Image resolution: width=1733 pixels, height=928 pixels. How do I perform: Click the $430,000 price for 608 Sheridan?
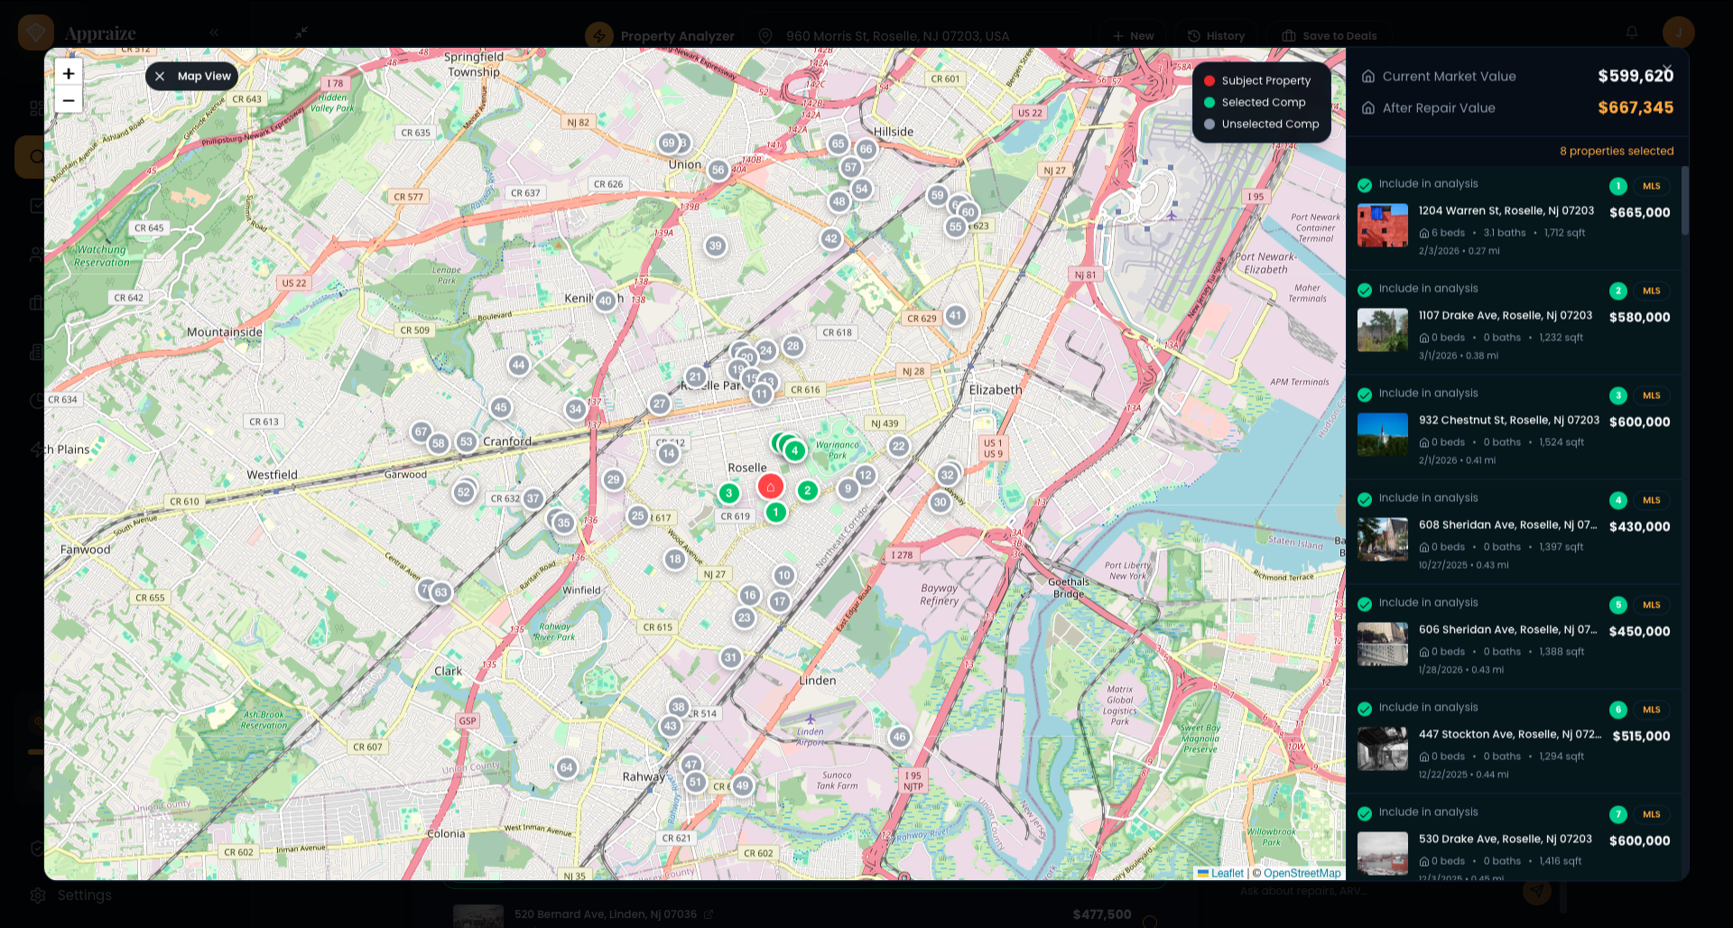pyautogui.click(x=1640, y=526)
